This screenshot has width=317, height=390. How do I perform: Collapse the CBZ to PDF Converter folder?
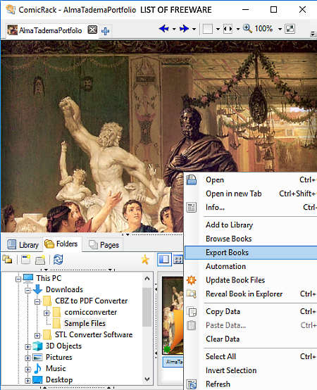(37, 302)
